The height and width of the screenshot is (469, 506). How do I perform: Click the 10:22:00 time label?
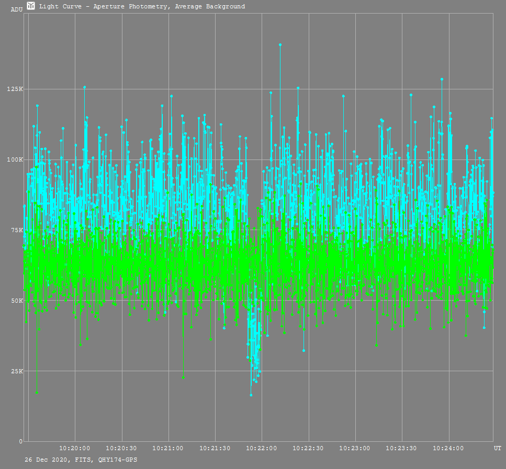(262, 449)
